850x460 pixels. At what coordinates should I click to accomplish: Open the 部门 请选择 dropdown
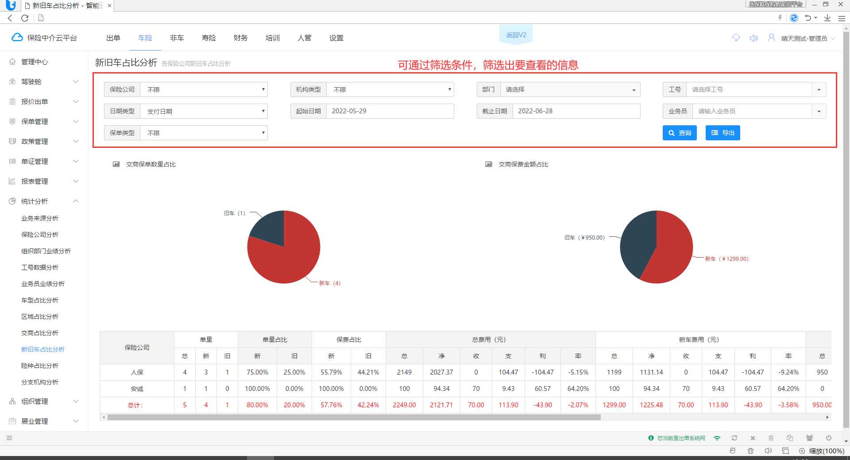click(x=570, y=89)
